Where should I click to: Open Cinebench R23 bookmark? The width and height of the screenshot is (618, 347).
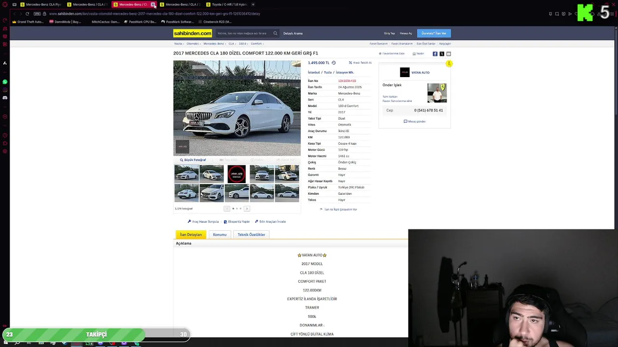(x=215, y=22)
